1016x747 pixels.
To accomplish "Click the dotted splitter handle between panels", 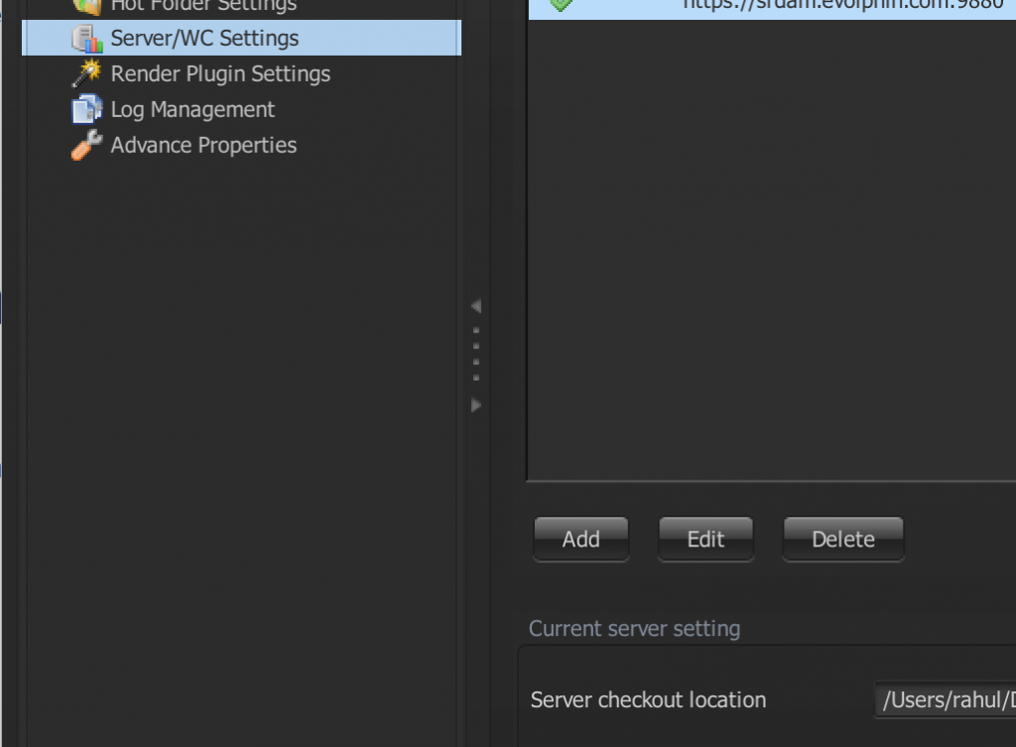I will pyautogui.click(x=476, y=354).
